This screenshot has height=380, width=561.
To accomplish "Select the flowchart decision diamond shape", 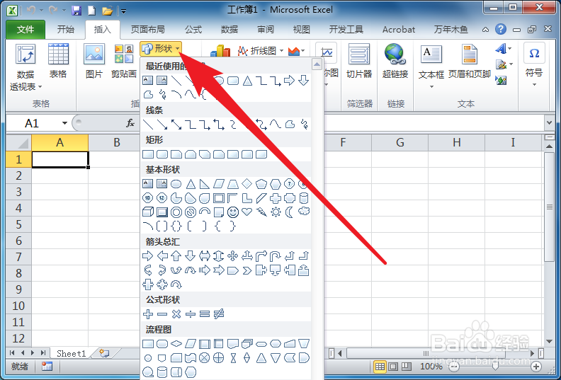I will 176,344.
